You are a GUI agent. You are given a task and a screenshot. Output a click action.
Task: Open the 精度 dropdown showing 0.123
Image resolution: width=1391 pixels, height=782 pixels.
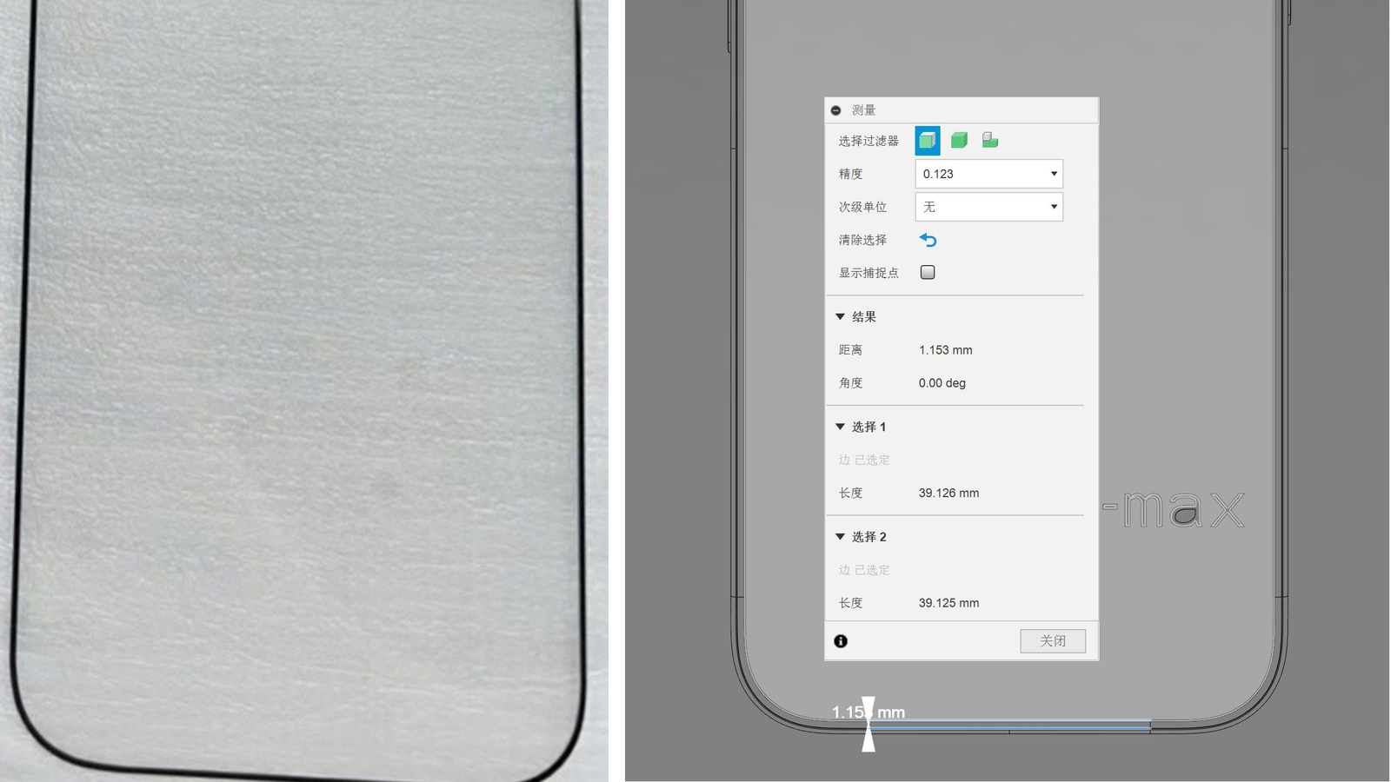(989, 174)
